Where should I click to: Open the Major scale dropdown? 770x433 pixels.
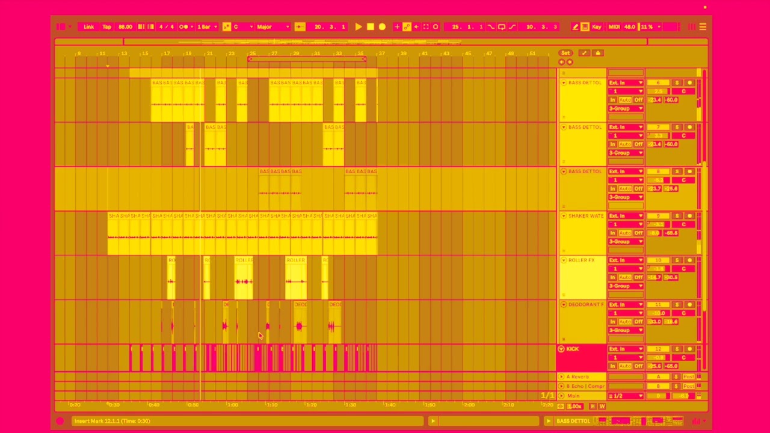click(x=273, y=26)
